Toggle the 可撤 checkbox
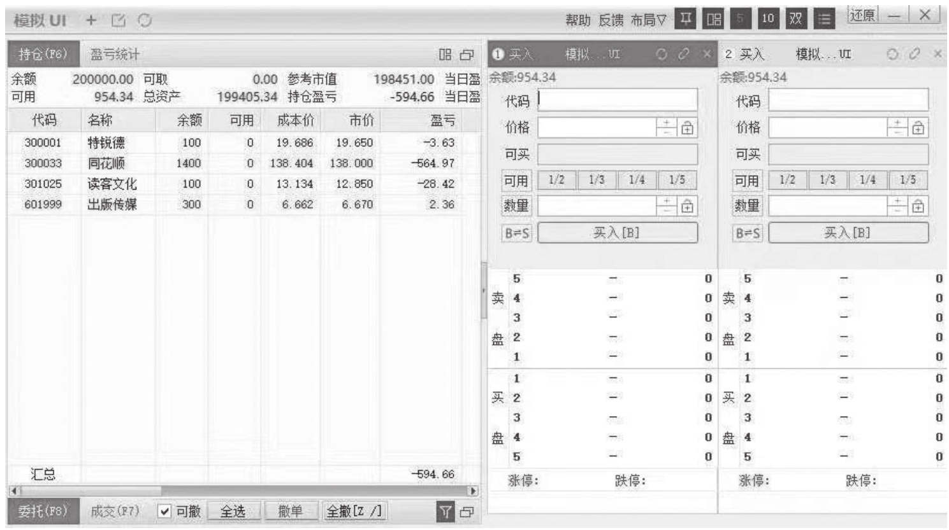 (164, 512)
